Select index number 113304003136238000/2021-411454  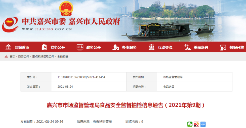pos(81,77)
